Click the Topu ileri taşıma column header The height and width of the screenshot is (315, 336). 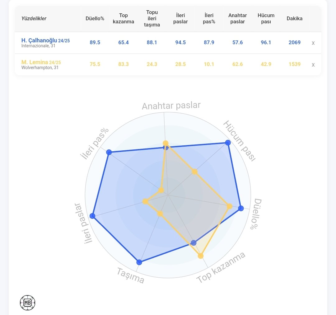click(x=152, y=18)
